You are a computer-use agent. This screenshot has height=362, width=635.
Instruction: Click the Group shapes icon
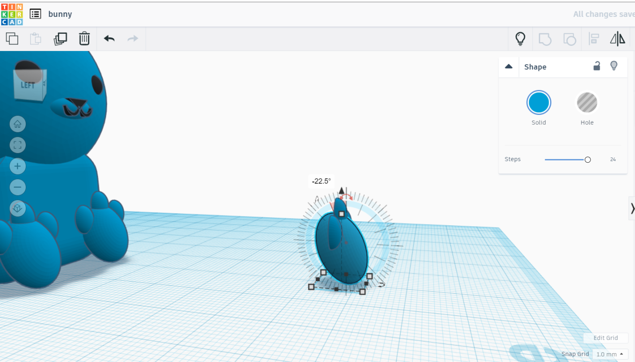545,39
